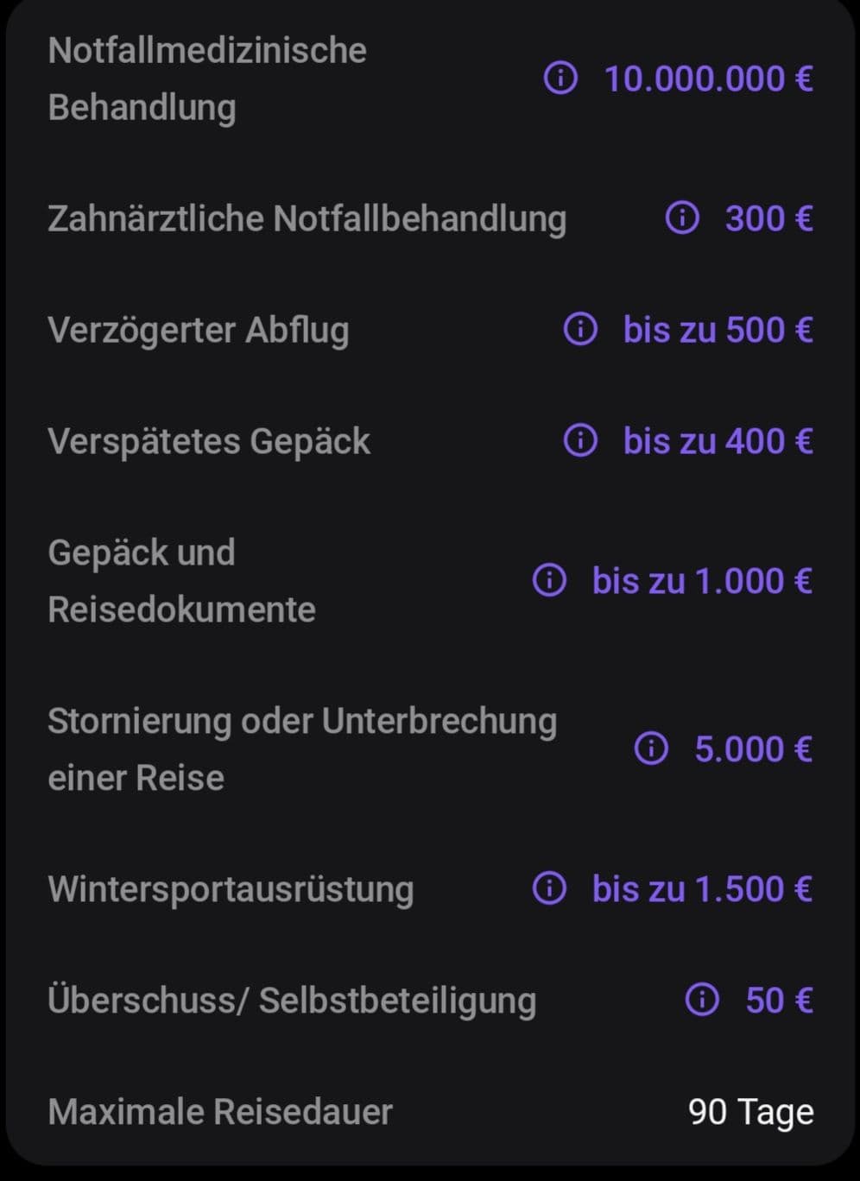Select the "bis zu 1.500 €" value

click(x=702, y=889)
